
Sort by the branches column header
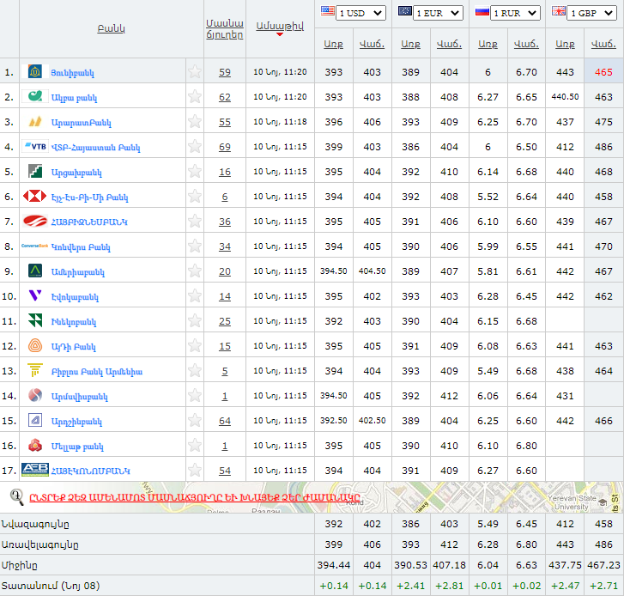coord(224,28)
